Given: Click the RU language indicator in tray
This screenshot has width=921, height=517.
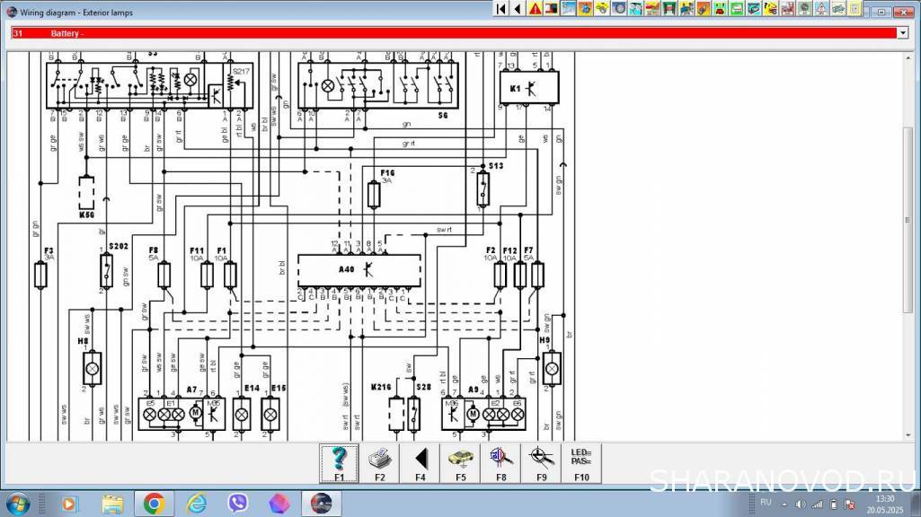Looking at the screenshot, I should (766, 502).
